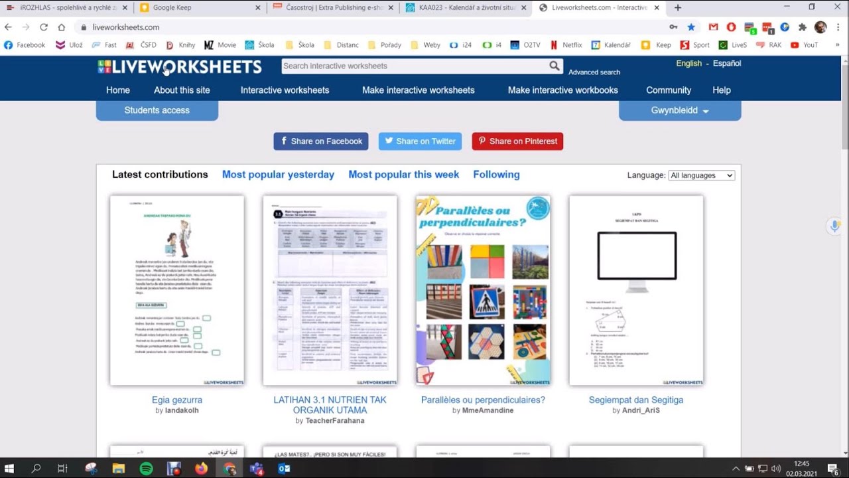849x478 pixels.
Task: Open the Language All languages dropdown
Action: (701, 175)
